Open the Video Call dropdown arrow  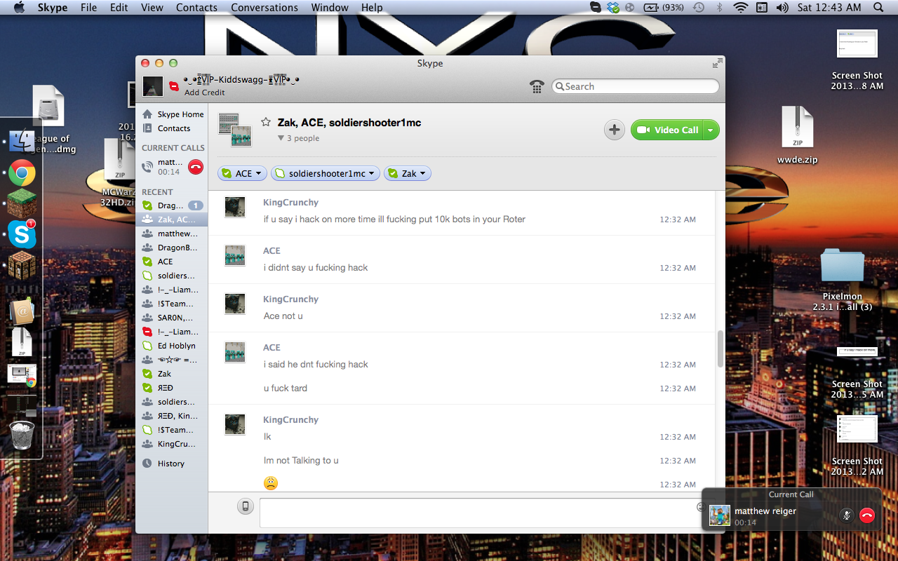coord(711,130)
